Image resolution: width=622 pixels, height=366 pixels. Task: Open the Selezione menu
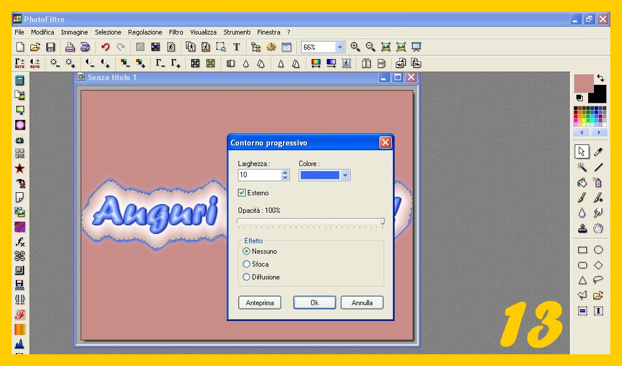click(x=108, y=33)
